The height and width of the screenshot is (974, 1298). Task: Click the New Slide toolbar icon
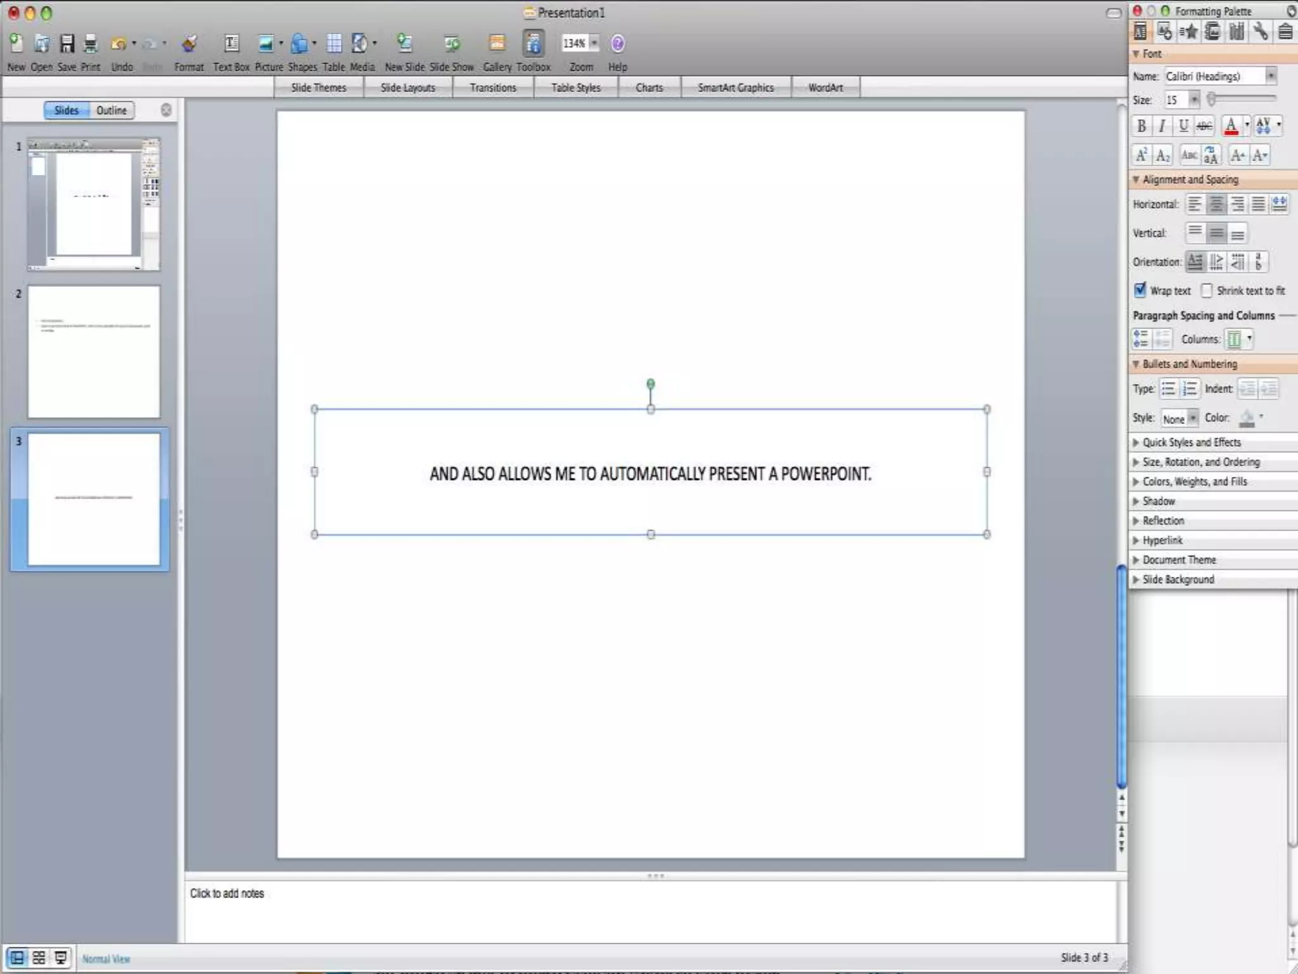(404, 44)
